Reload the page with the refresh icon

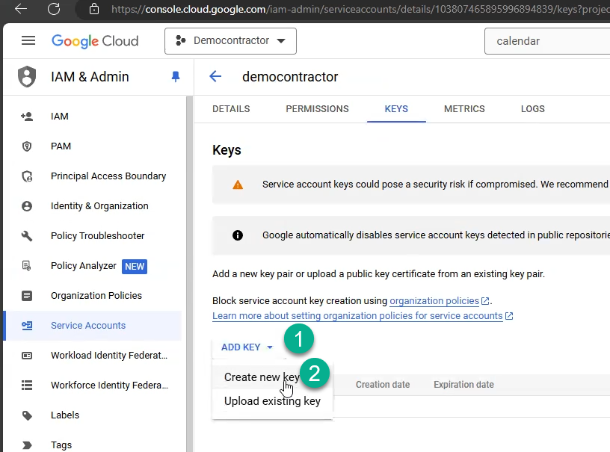point(54,8)
